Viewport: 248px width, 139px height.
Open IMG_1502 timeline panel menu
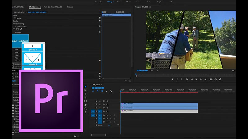[101, 85]
